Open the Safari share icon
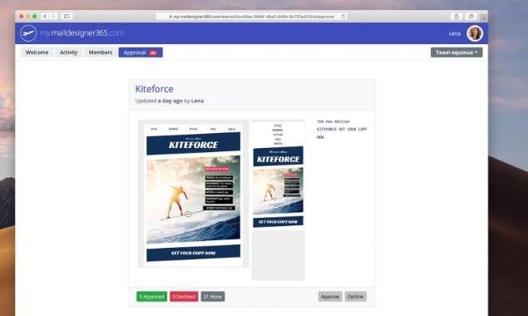 [456, 16]
